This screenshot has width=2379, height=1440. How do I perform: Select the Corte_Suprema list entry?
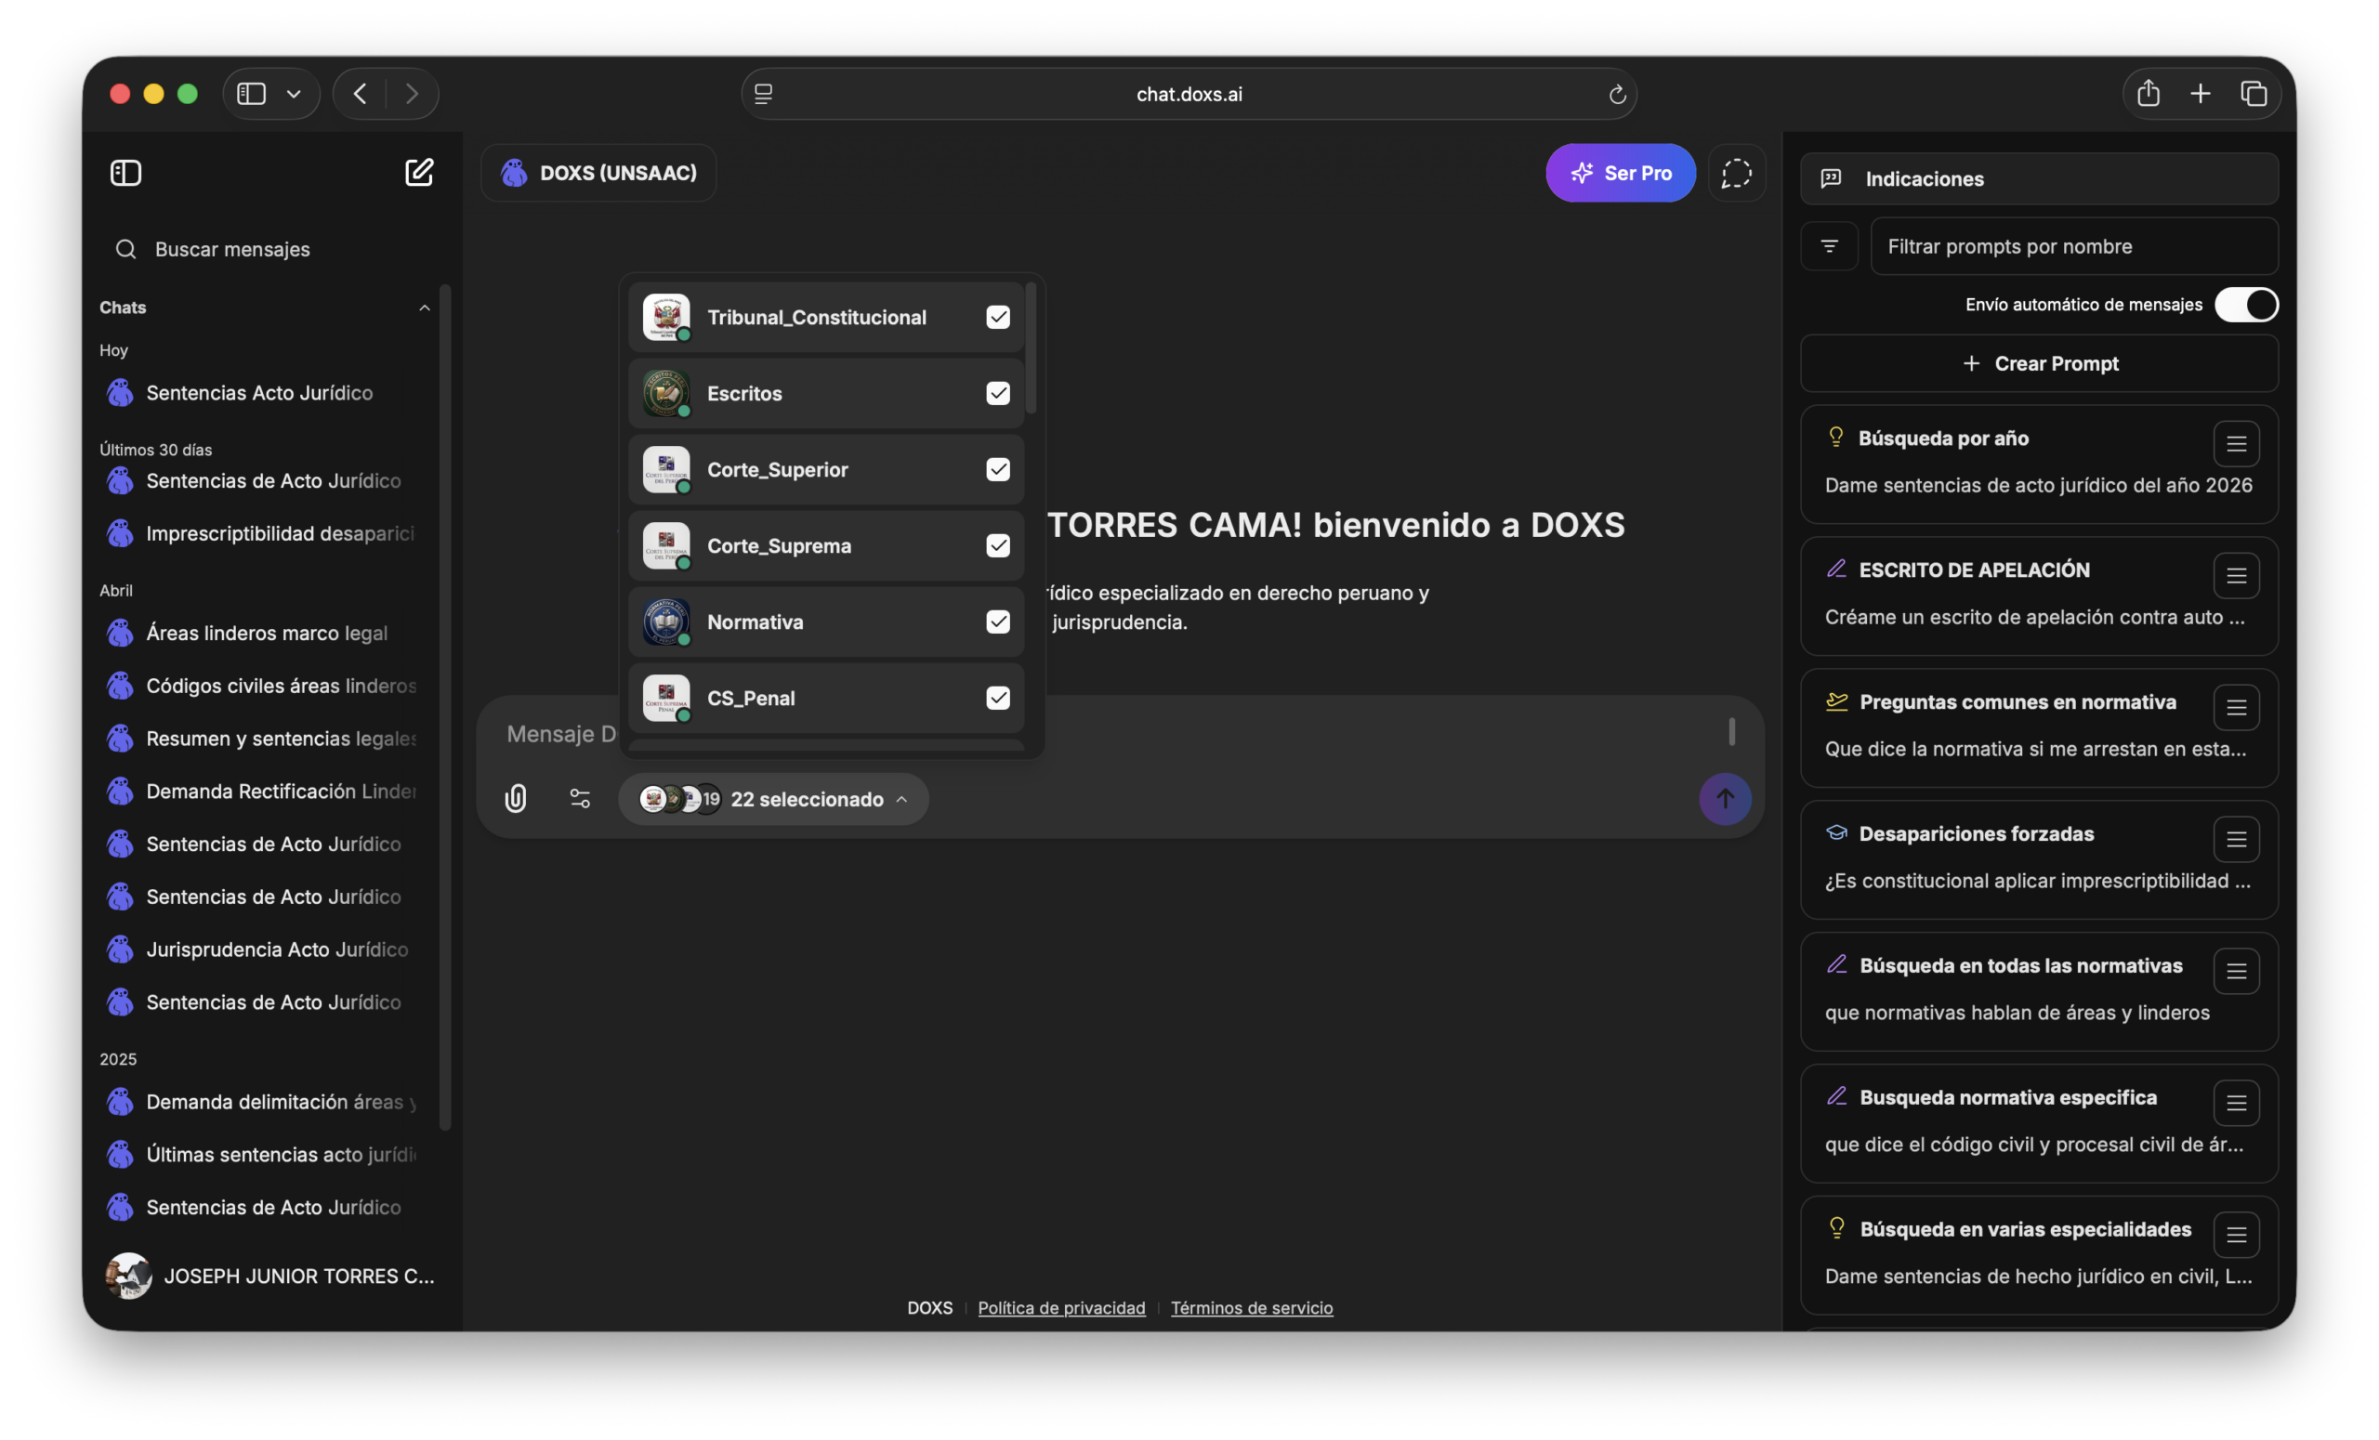click(825, 546)
